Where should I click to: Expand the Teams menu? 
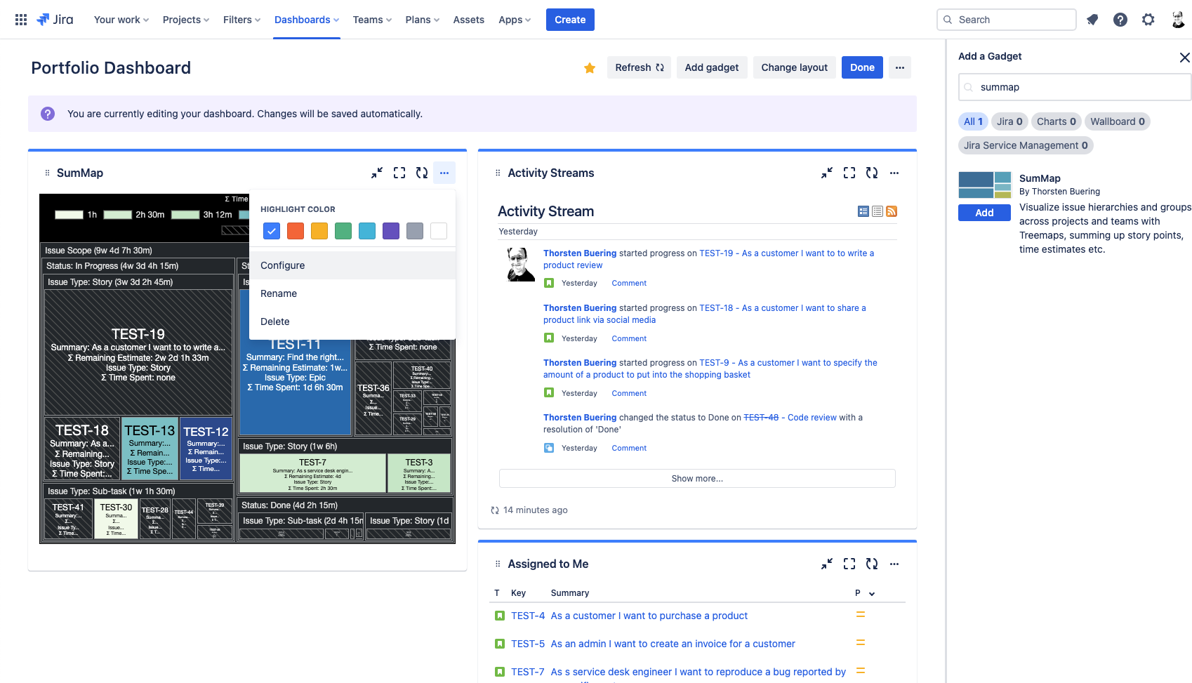pyautogui.click(x=372, y=20)
